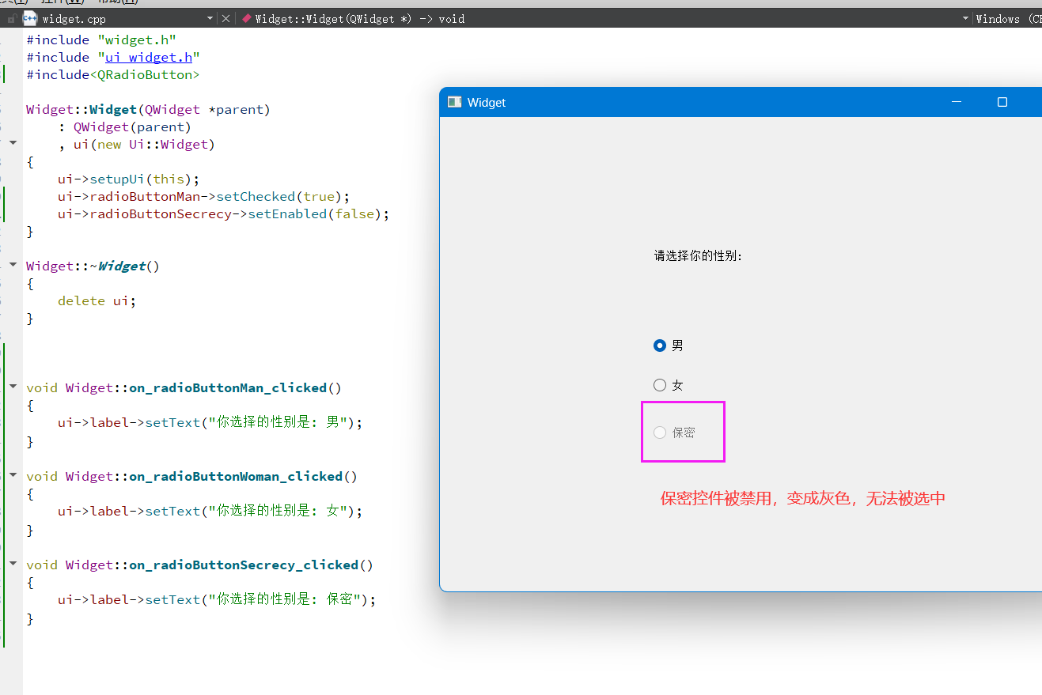Image resolution: width=1042 pixels, height=695 pixels.
Task: Click the read-only lock icon beside widget.cpp
Action: [x=12, y=18]
